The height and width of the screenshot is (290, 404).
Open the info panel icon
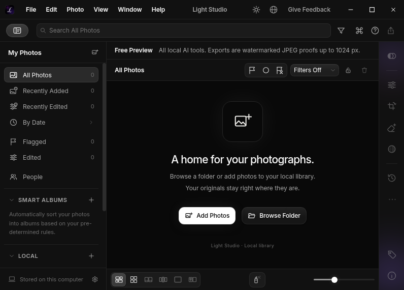[x=392, y=276]
